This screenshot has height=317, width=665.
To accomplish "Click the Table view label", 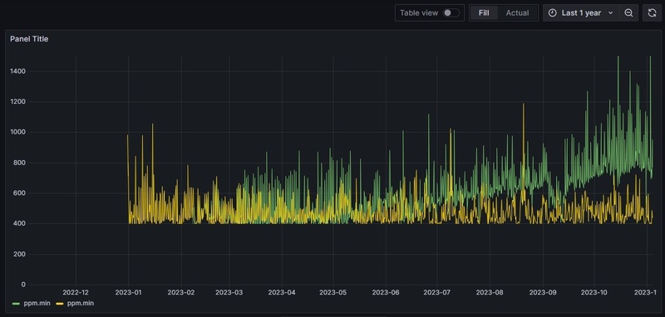I will pos(419,12).
